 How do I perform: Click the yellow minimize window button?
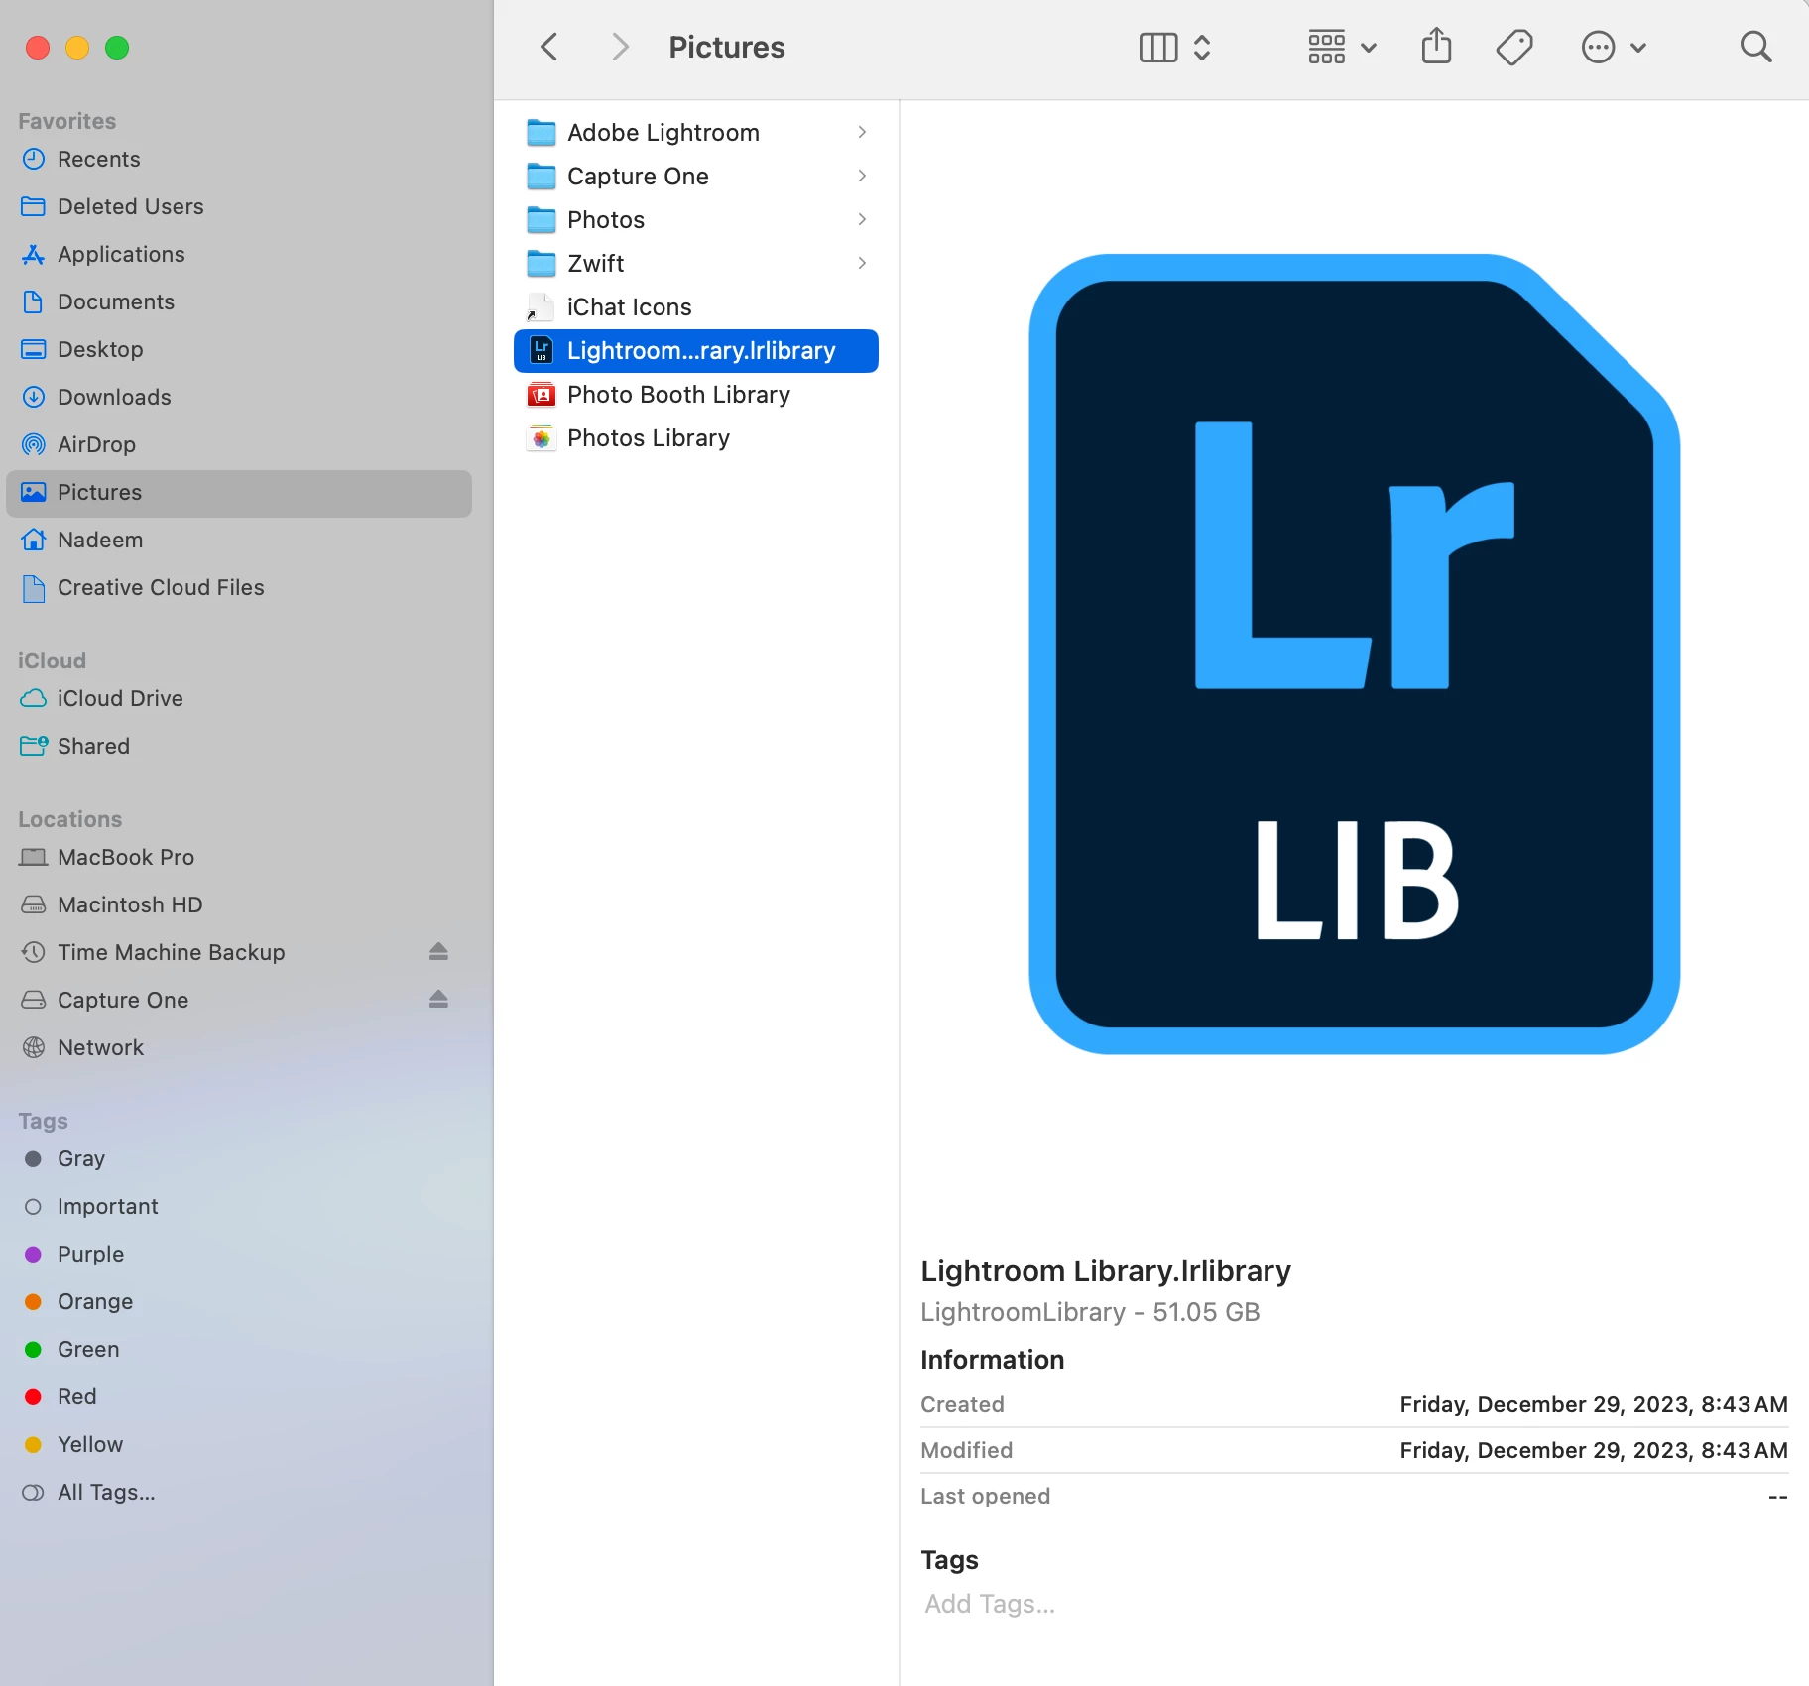tap(77, 48)
